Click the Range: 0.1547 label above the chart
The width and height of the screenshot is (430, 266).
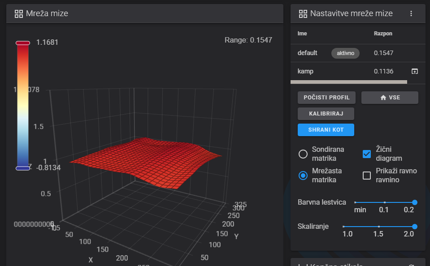coord(248,40)
